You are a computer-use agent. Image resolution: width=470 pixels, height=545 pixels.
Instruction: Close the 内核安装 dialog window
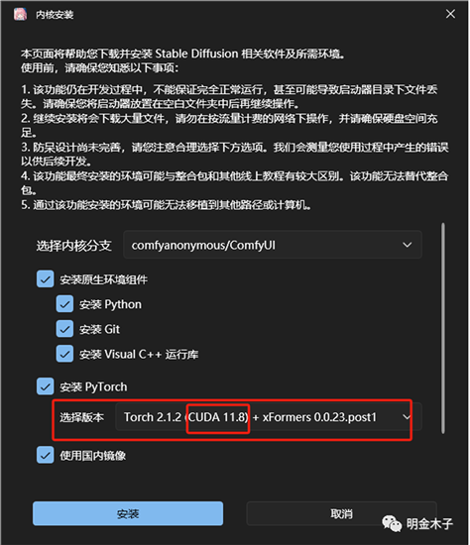tap(450, 14)
